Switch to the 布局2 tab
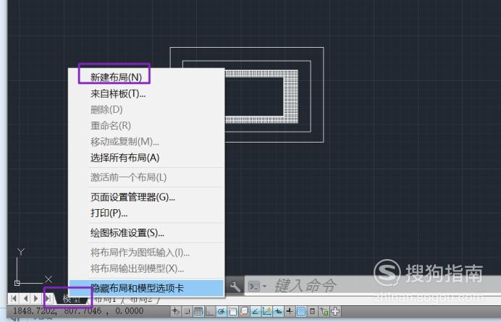 point(141,300)
